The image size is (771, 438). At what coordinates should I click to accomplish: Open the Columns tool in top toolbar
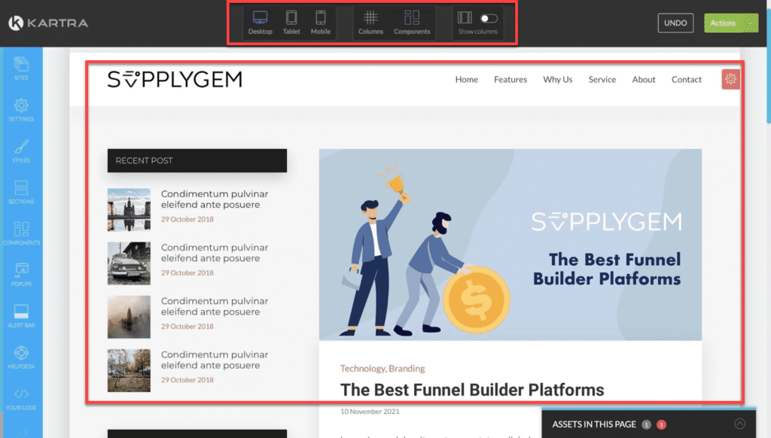pos(370,23)
